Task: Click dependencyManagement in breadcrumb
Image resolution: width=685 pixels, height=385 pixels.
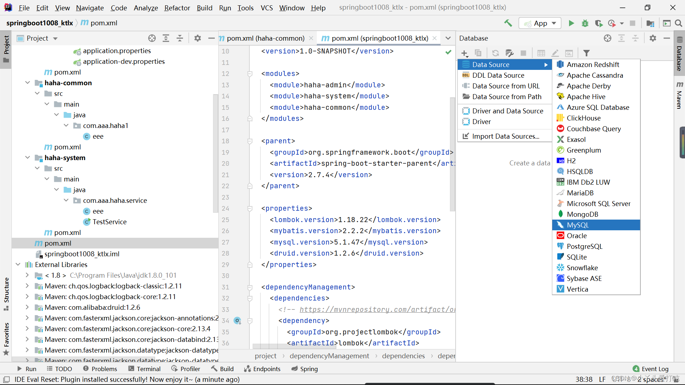Action: tap(329, 356)
